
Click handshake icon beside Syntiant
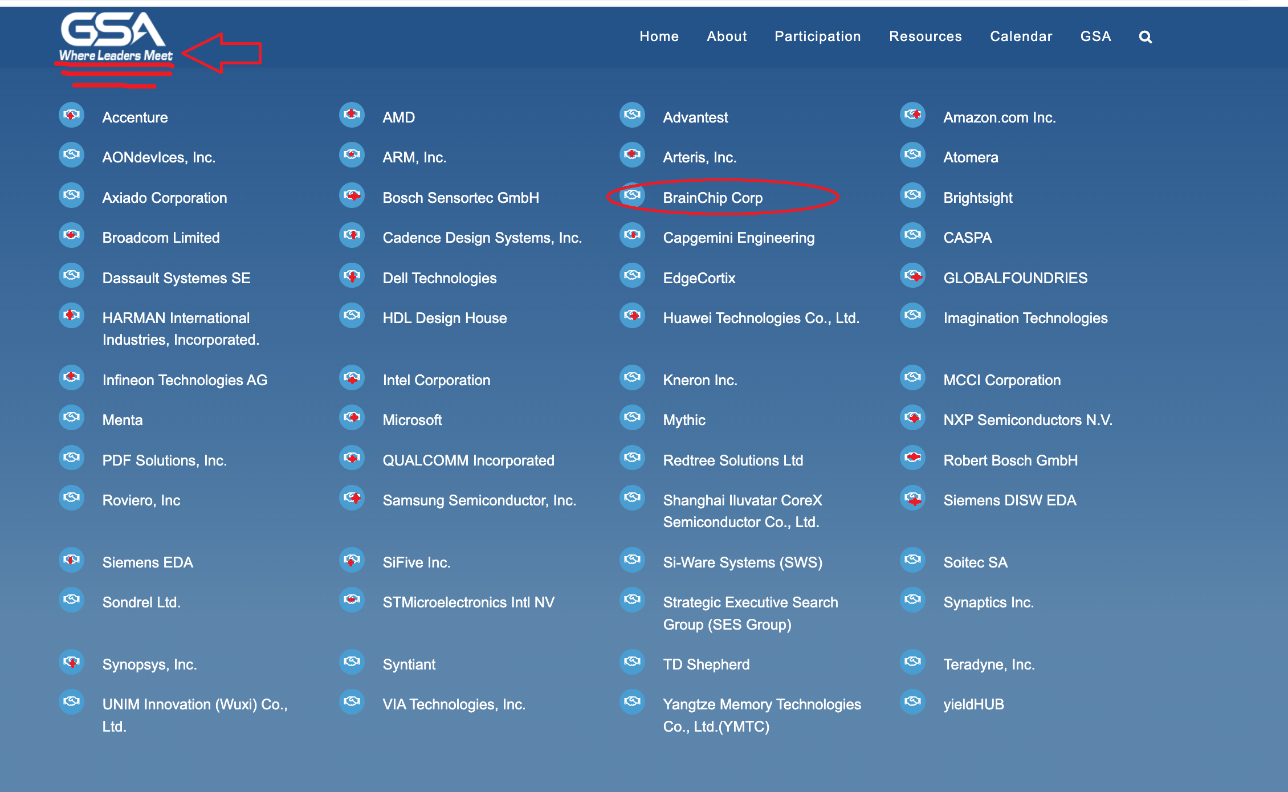pyautogui.click(x=352, y=662)
